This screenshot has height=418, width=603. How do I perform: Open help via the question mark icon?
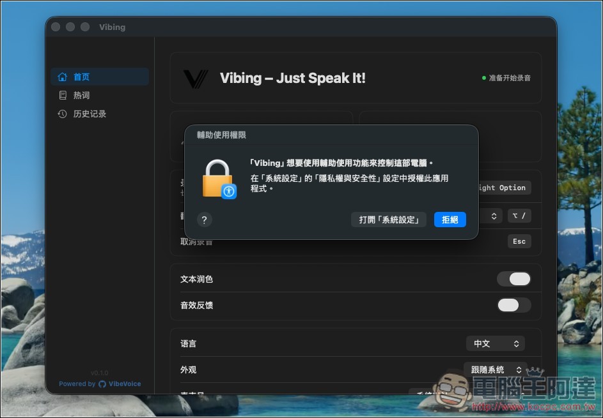click(204, 220)
